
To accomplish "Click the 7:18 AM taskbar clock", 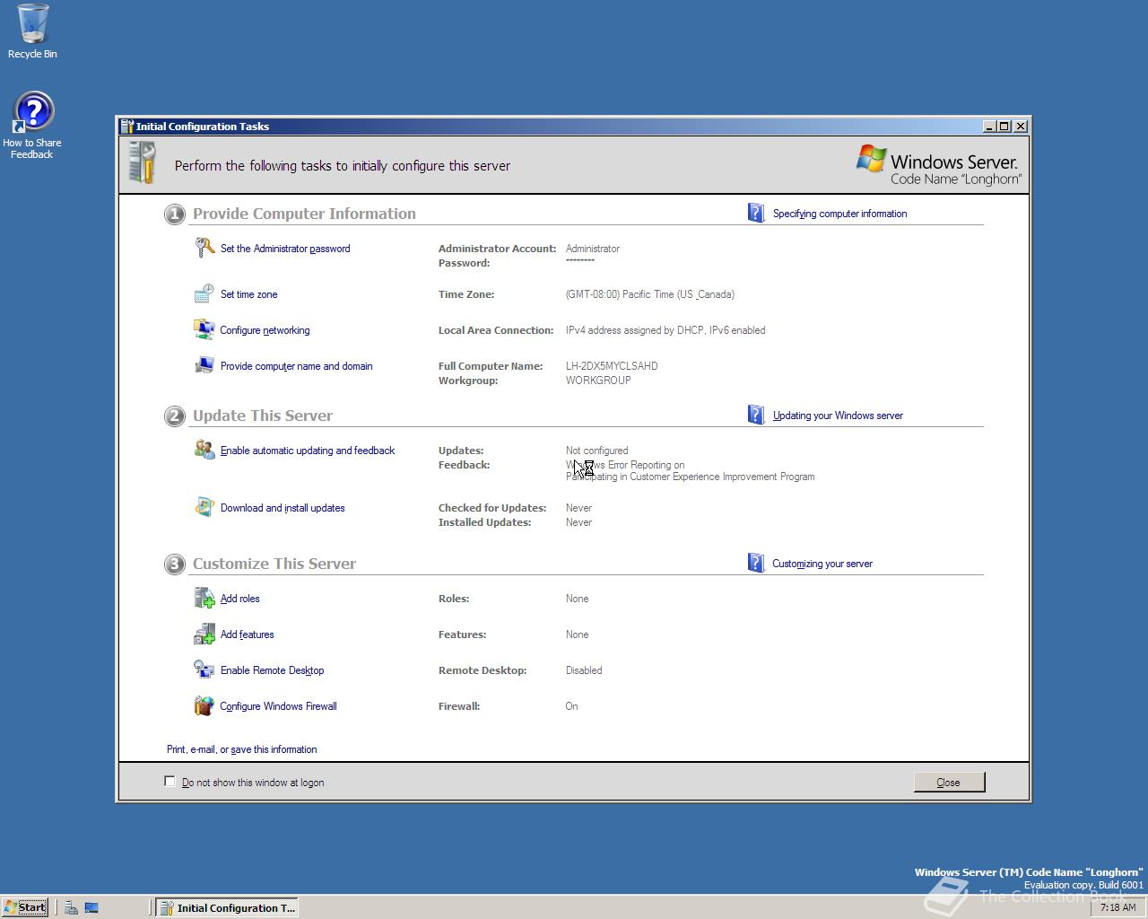I will click(x=1118, y=907).
